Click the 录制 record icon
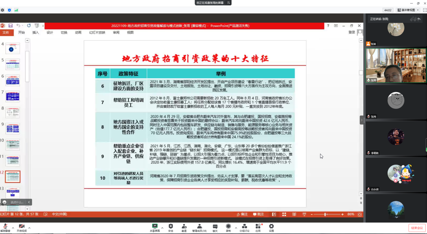 (228, 226)
